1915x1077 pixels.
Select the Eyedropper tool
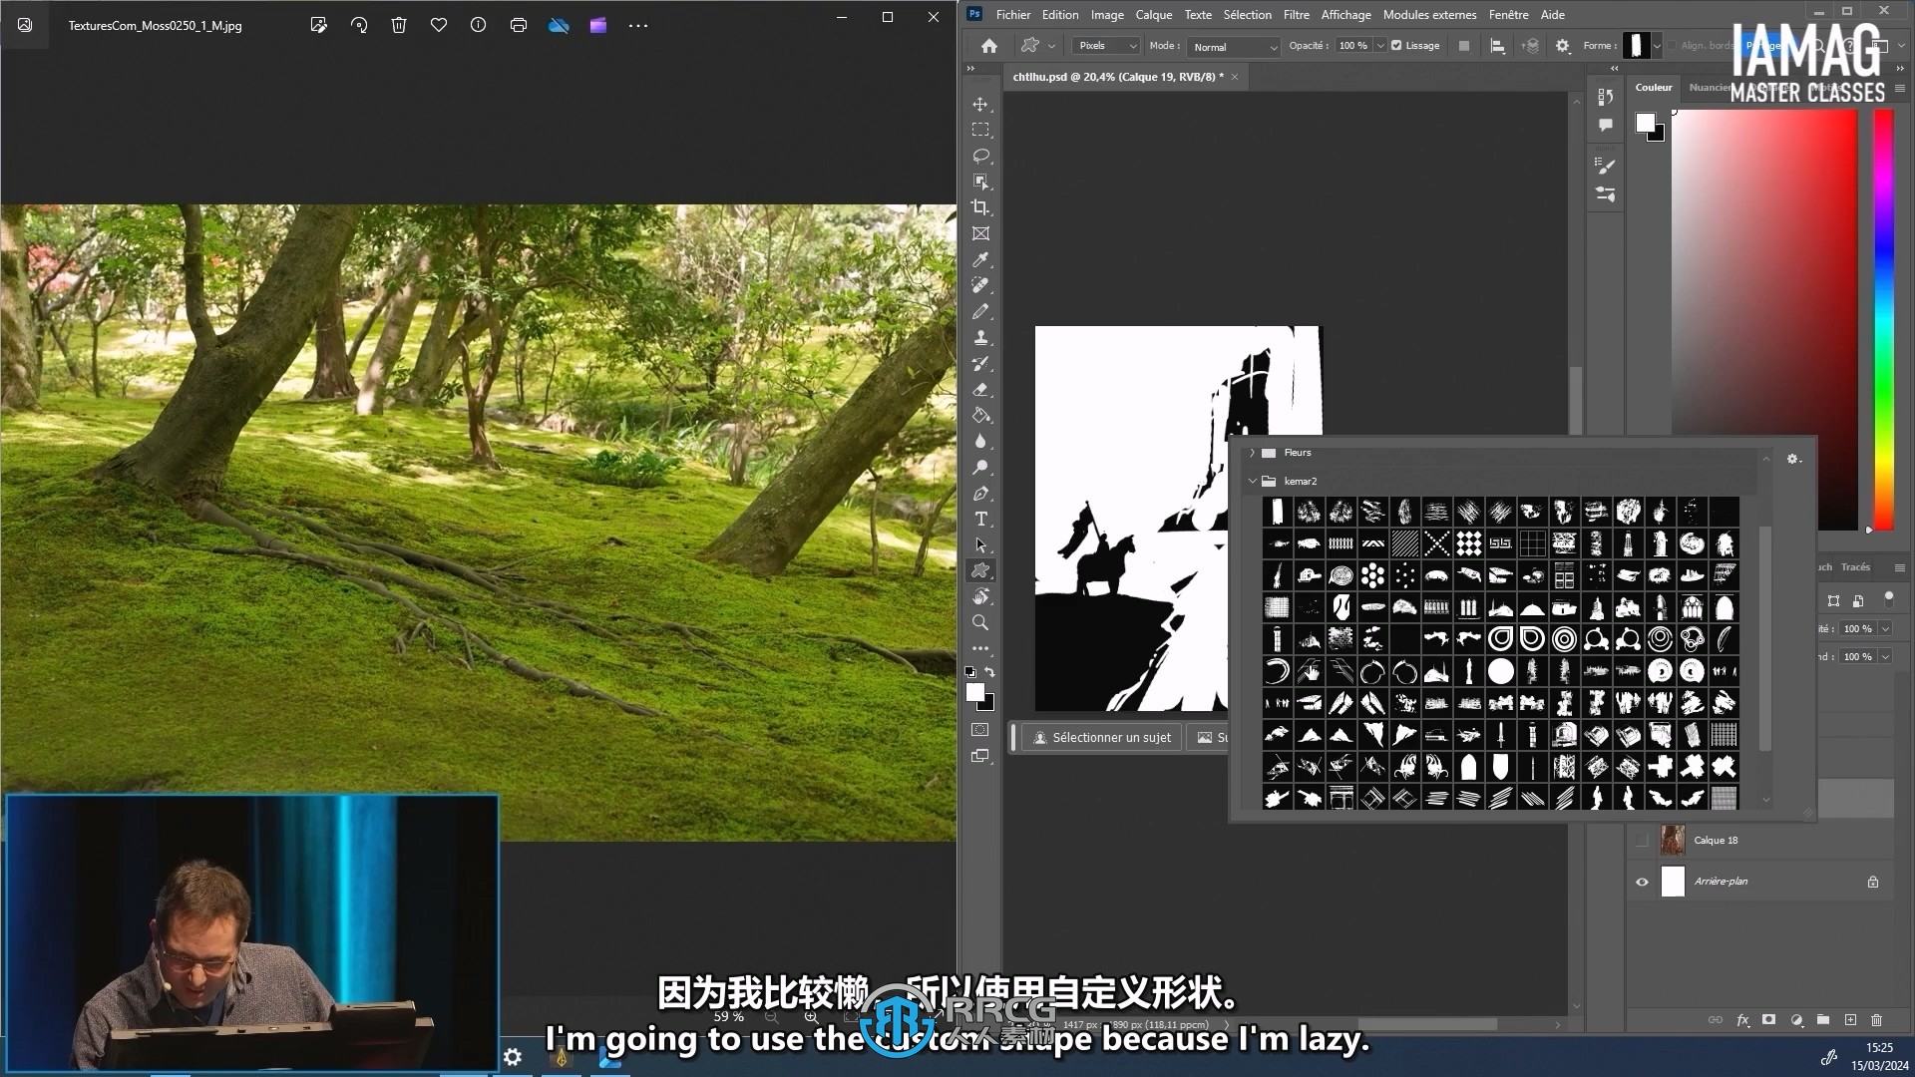(980, 259)
